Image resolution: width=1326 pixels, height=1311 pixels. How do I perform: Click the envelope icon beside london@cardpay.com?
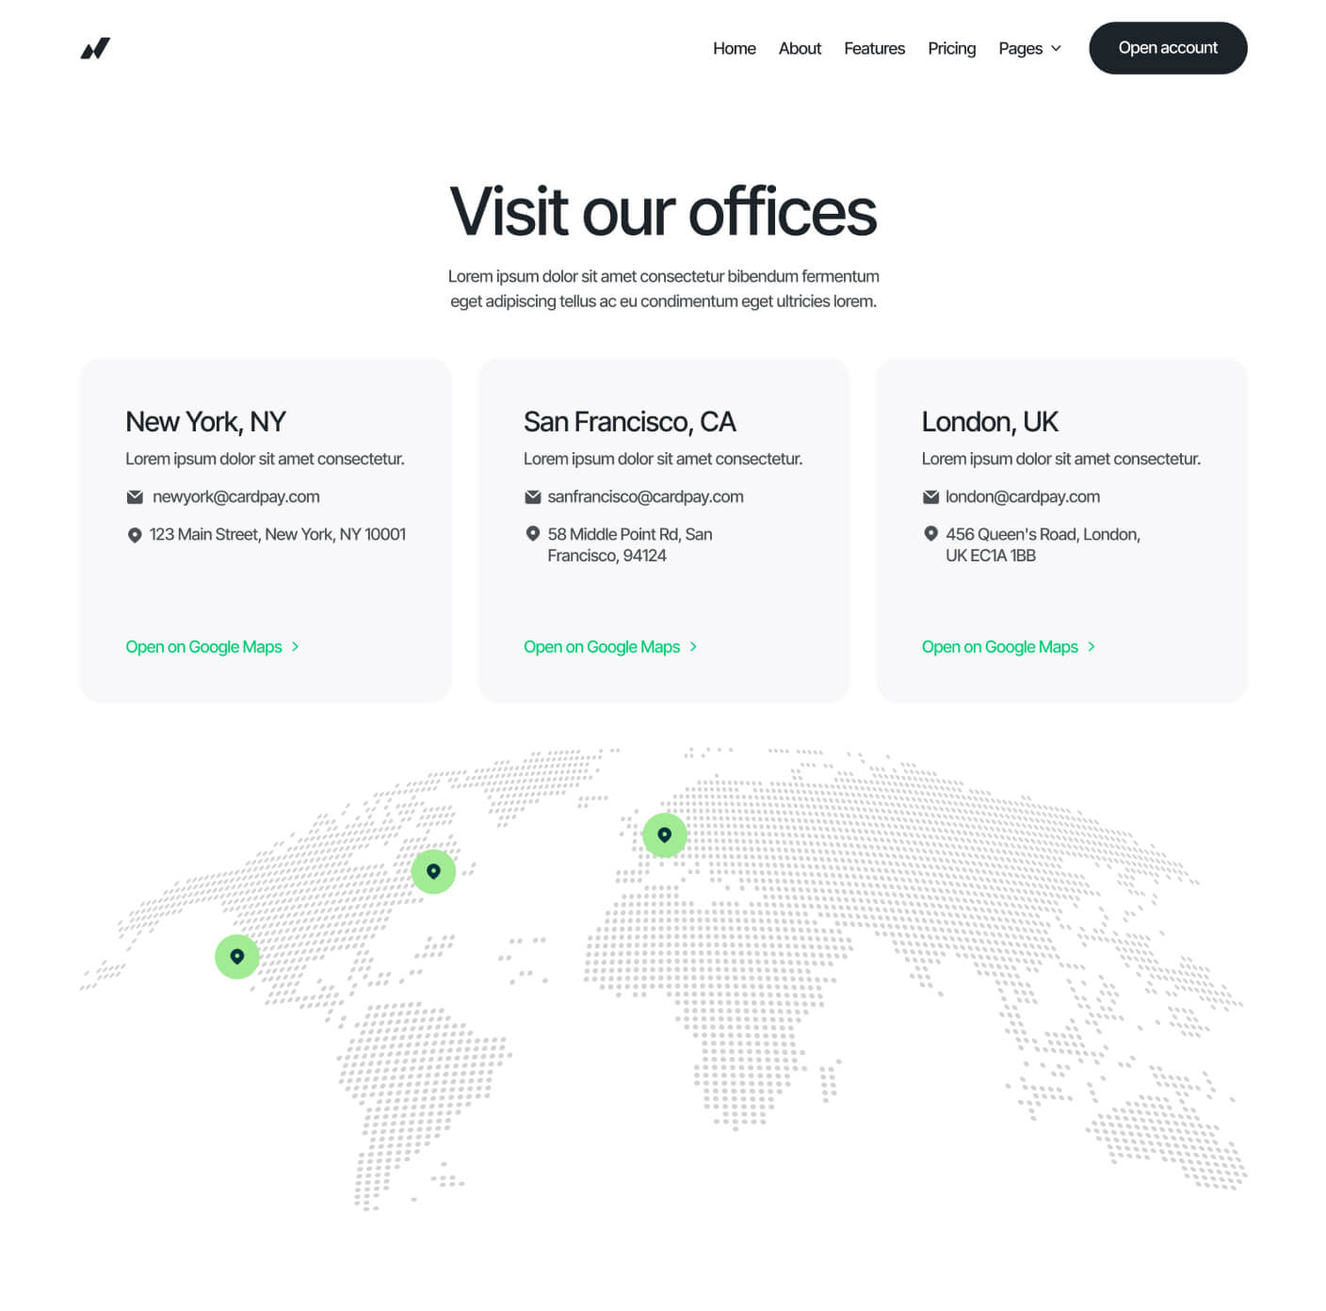pos(930,496)
